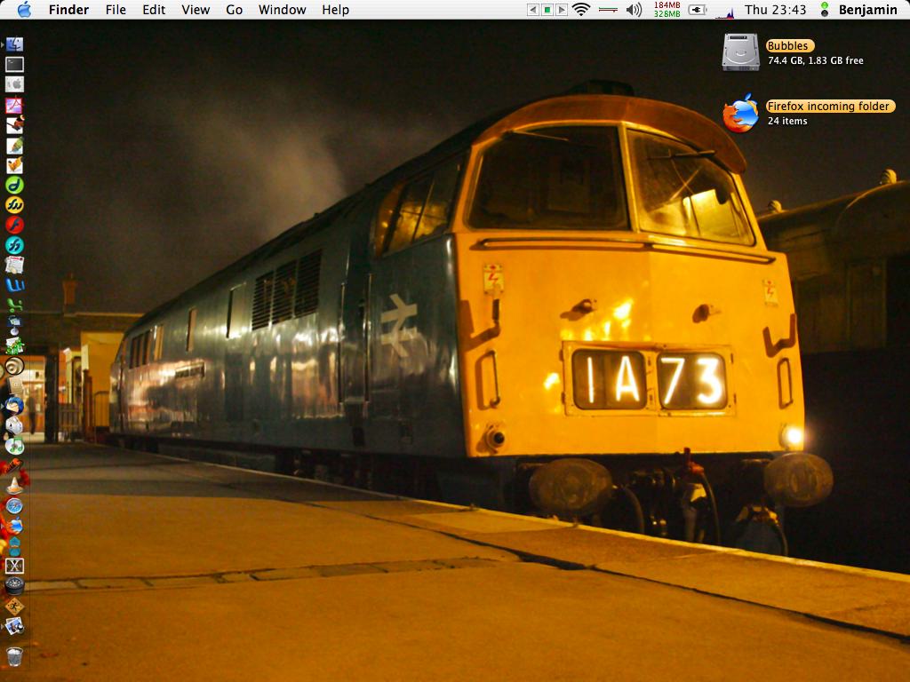Open the volume speaker menu
Image resolution: width=910 pixels, height=682 pixels.
coord(634,9)
